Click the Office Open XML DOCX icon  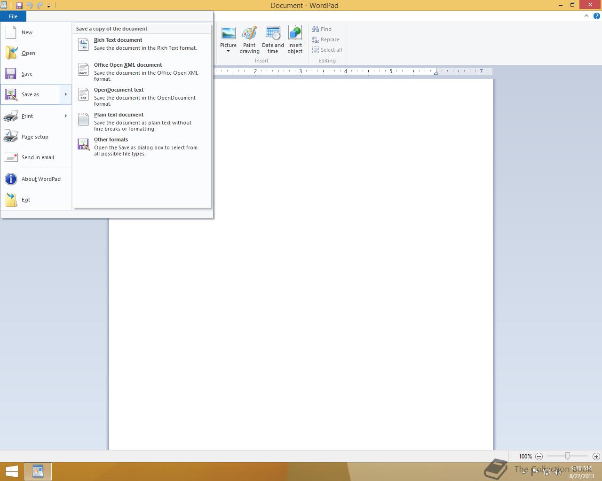pyautogui.click(x=83, y=69)
